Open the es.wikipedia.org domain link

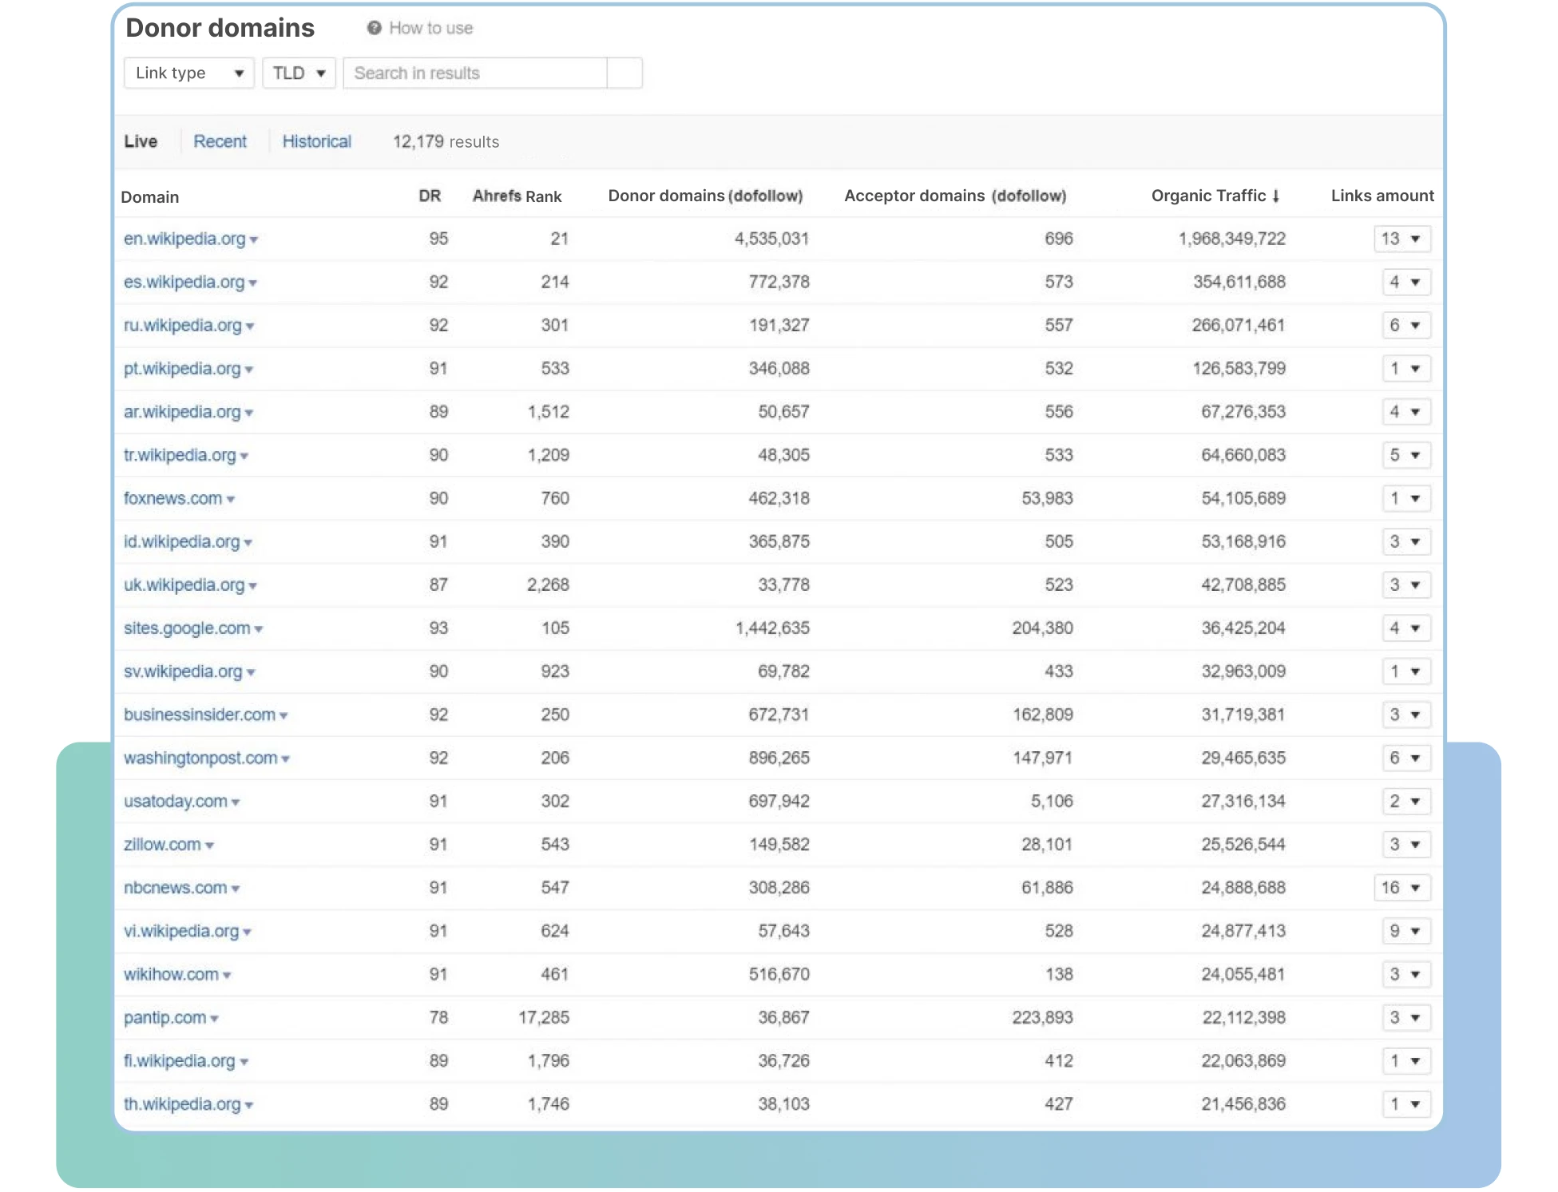(184, 282)
